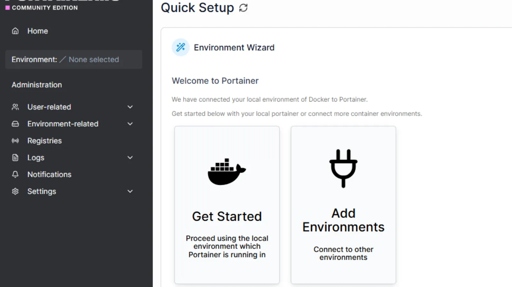Image resolution: width=512 pixels, height=287 pixels.
Task: Expand the Settings menu chevron
Action: [x=130, y=192]
